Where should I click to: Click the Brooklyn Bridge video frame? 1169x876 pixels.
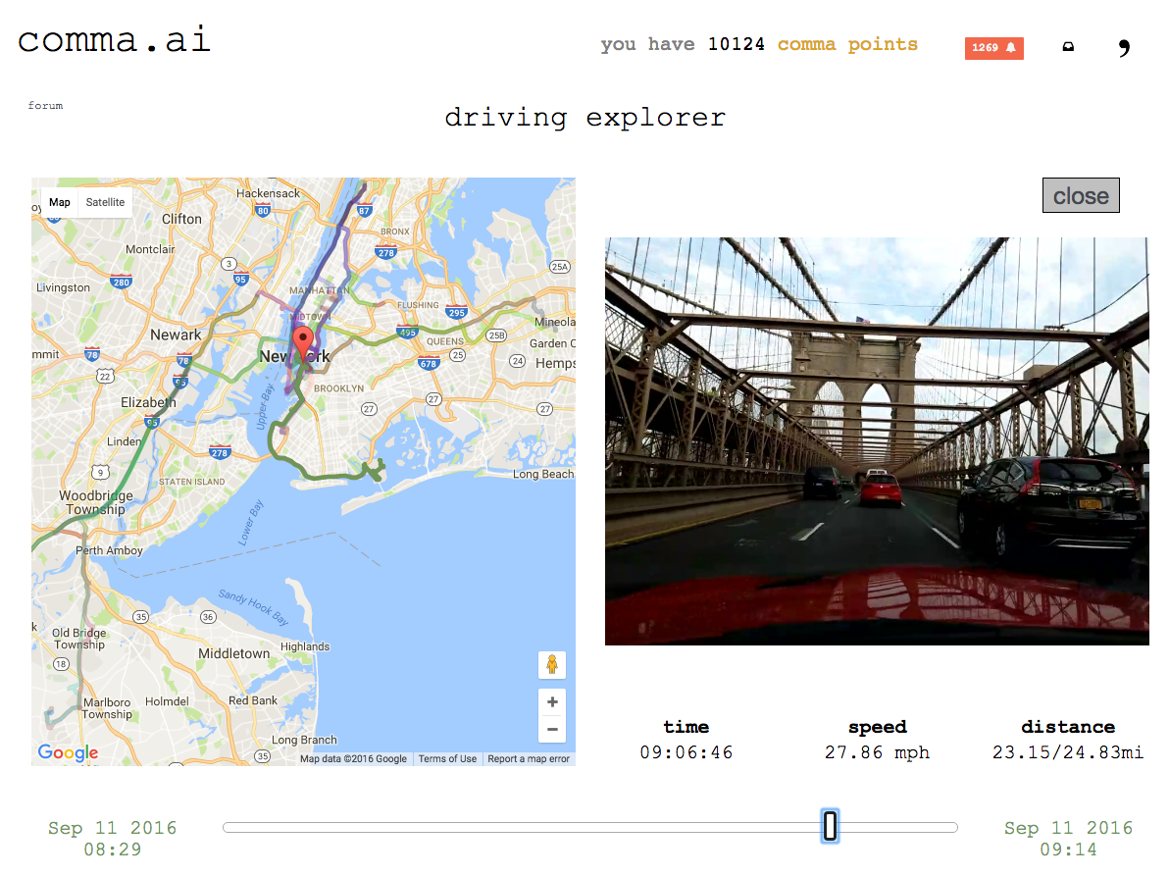click(877, 441)
